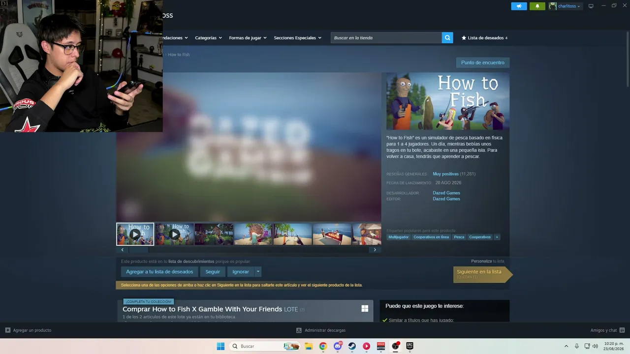Select the fifth beach screenshot thumbnail
Image resolution: width=630 pixels, height=354 pixels.
(x=292, y=234)
